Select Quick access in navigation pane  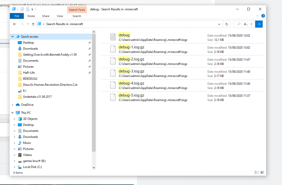[30, 37]
